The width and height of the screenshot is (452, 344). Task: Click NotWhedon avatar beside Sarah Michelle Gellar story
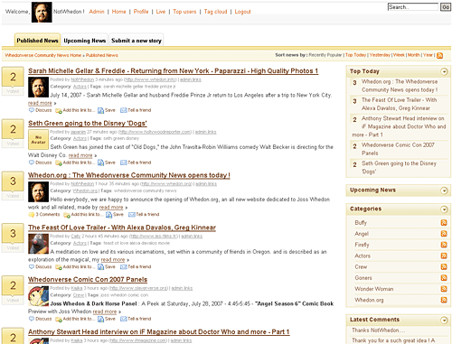(x=38, y=87)
